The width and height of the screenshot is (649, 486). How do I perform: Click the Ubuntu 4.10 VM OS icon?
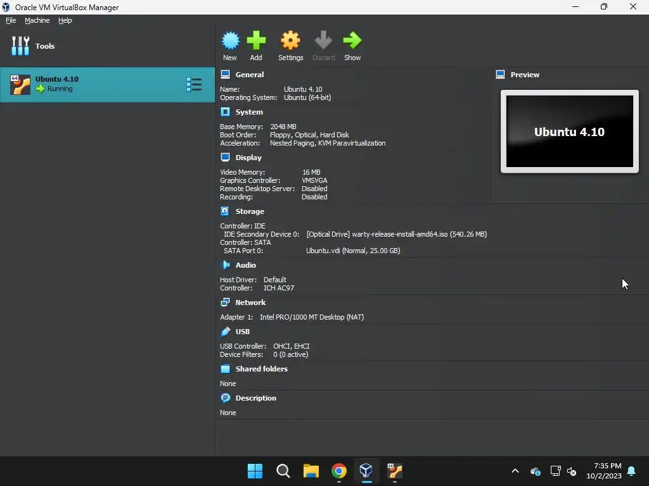20,85
